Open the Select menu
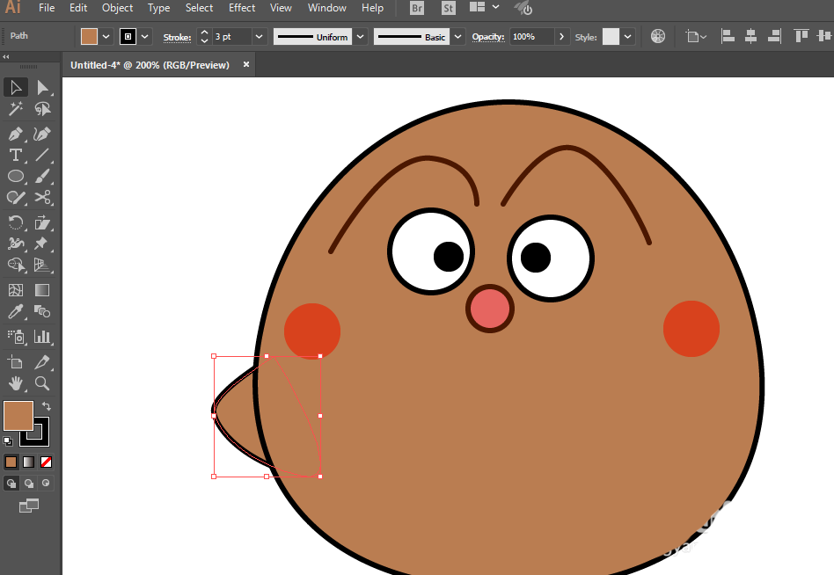The width and height of the screenshot is (834, 575). [x=199, y=8]
